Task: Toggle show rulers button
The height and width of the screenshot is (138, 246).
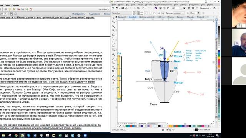Action: click(x=189, y=8)
